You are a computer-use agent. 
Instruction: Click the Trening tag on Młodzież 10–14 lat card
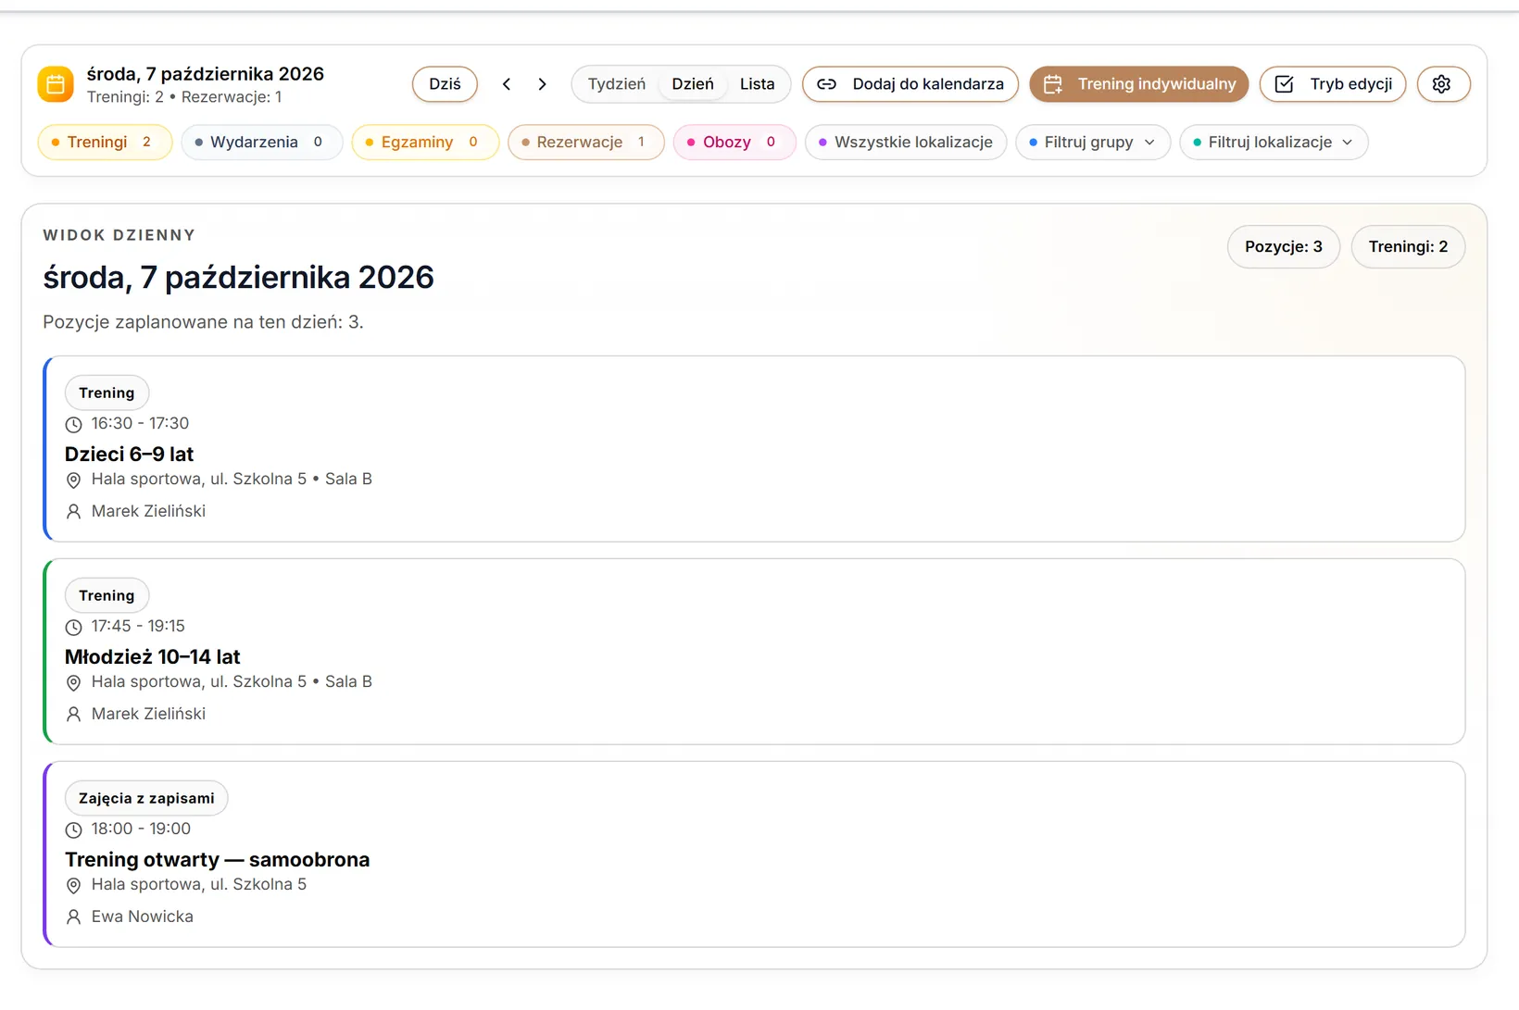click(x=107, y=595)
